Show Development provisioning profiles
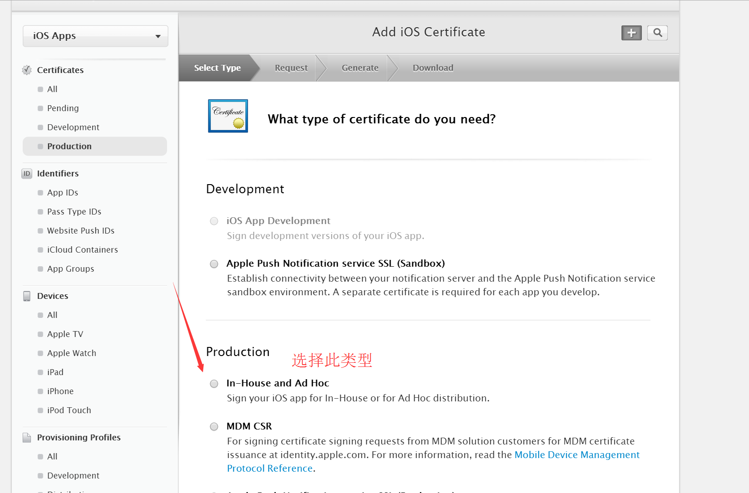749x493 pixels. (73, 476)
